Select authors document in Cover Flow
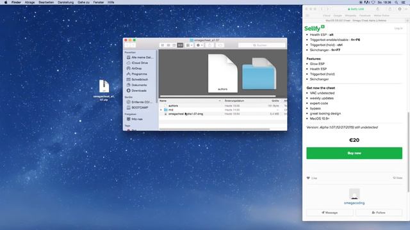The width and height of the screenshot is (410, 230). [x=223, y=73]
